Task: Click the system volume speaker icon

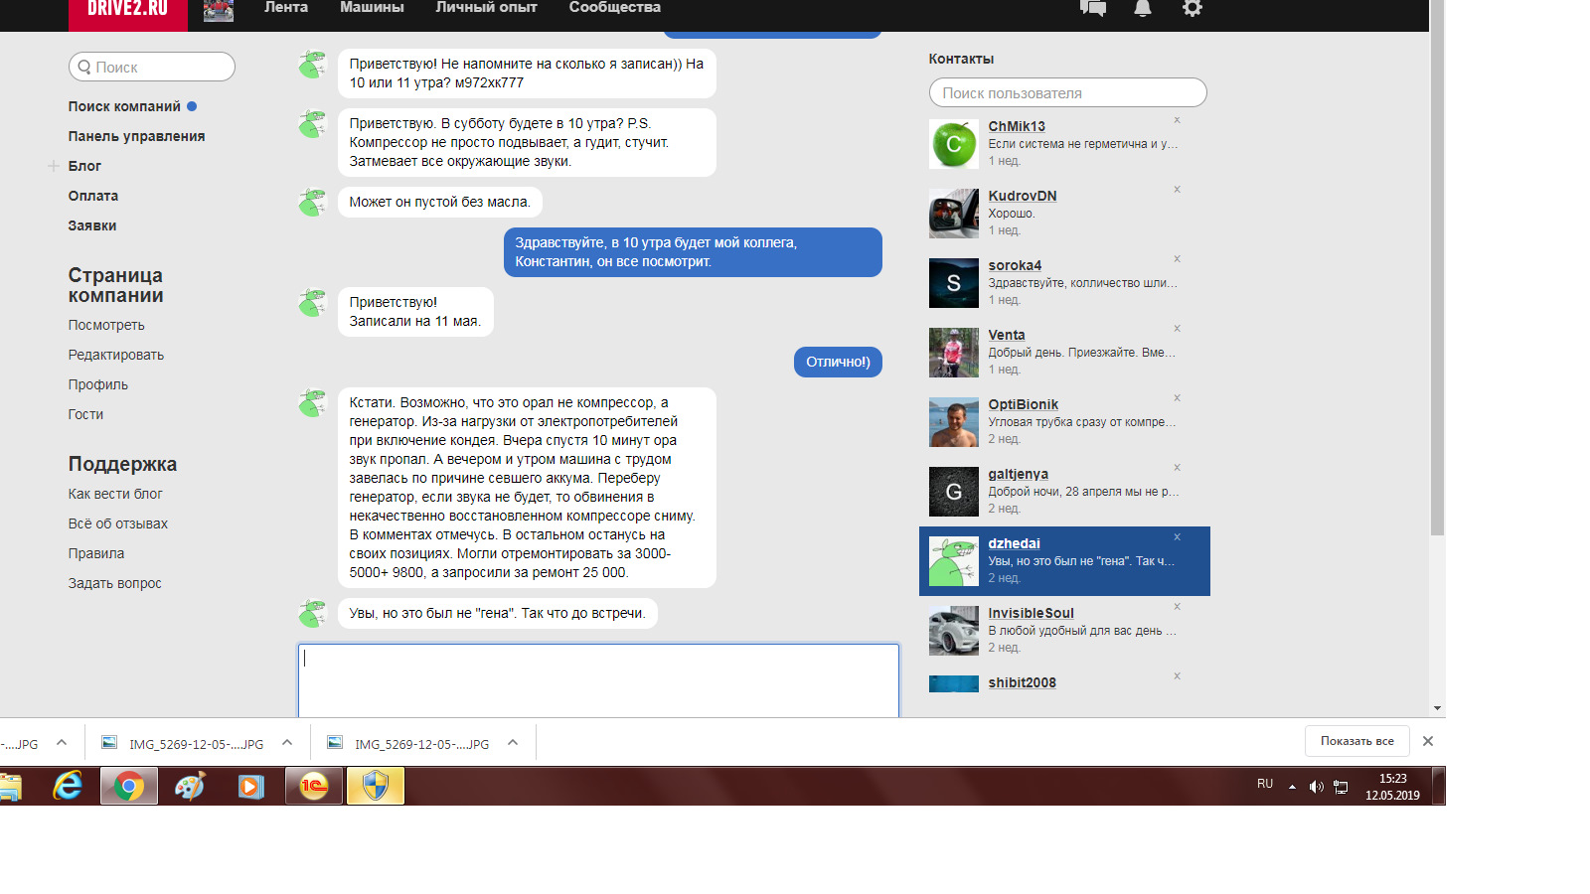Action: pyautogui.click(x=1316, y=787)
